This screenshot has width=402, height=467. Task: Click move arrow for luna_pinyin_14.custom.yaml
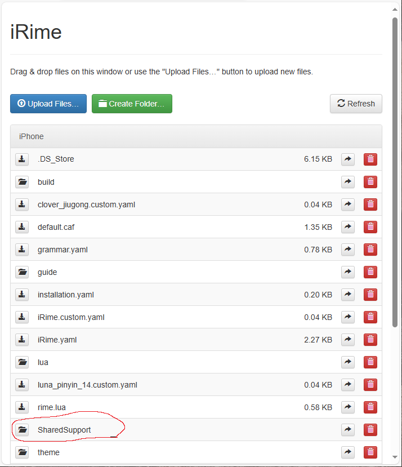pos(348,385)
